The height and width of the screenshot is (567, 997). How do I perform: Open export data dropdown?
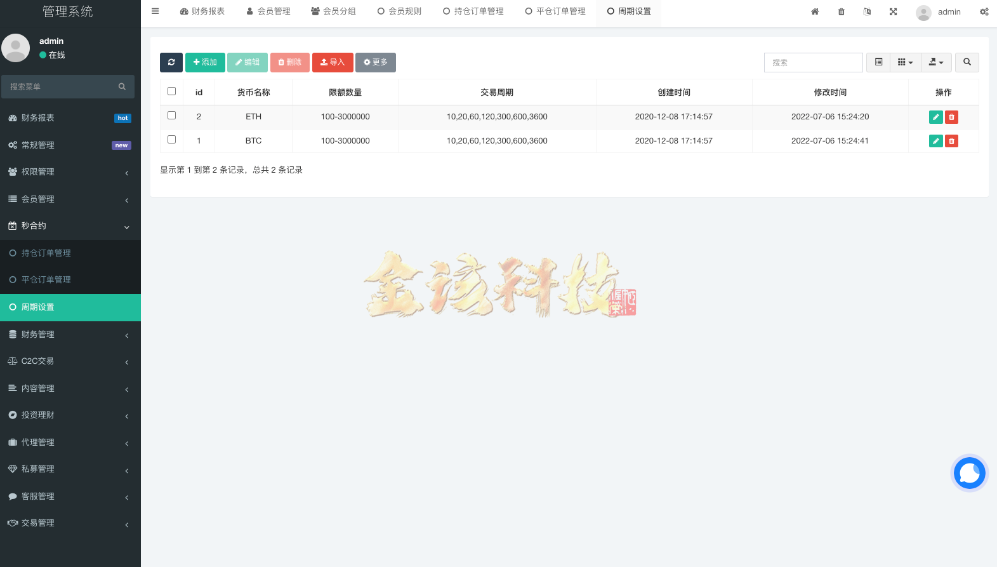point(936,62)
